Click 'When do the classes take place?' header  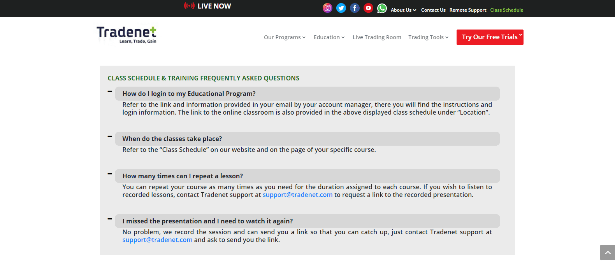[x=307, y=139]
